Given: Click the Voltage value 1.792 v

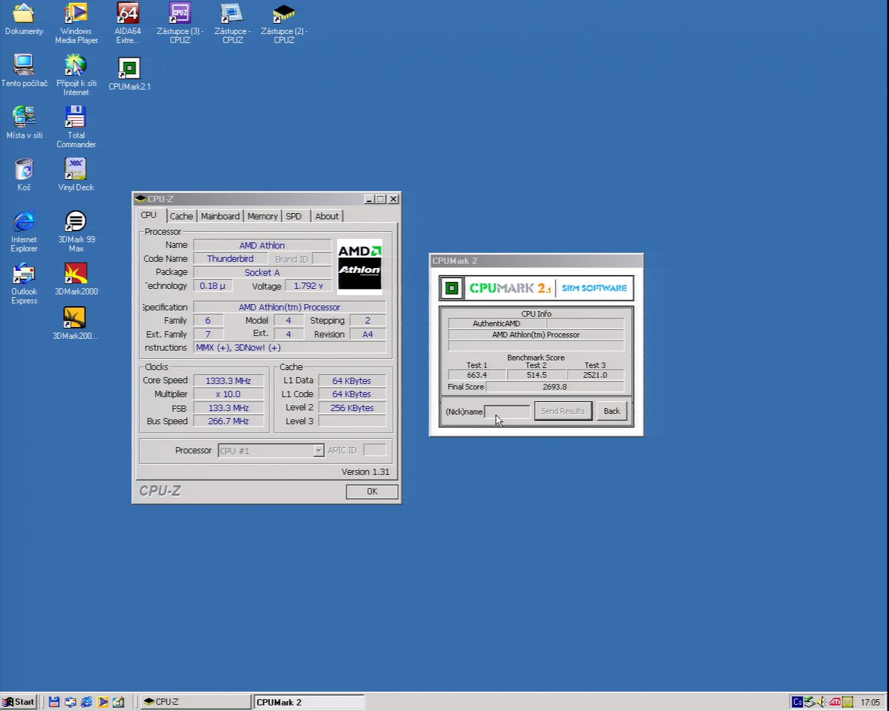Looking at the screenshot, I should pyautogui.click(x=308, y=286).
